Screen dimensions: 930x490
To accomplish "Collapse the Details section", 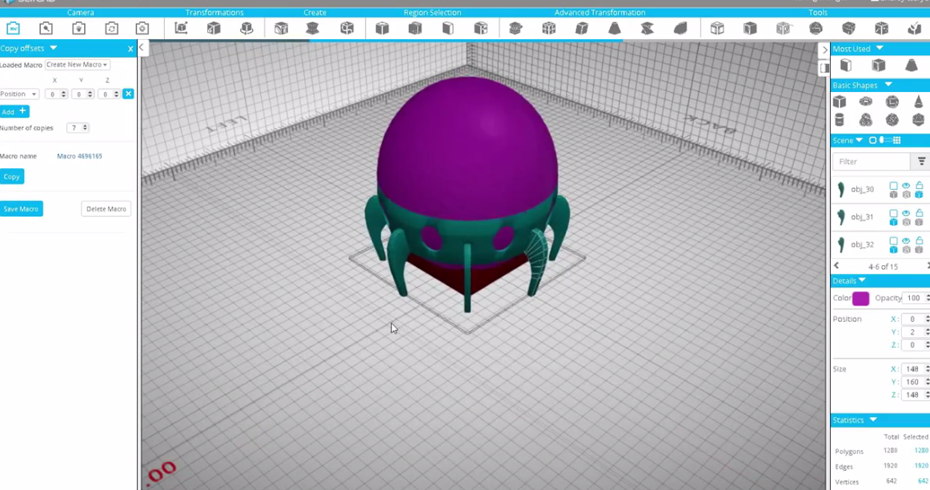I will pos(863,280).
